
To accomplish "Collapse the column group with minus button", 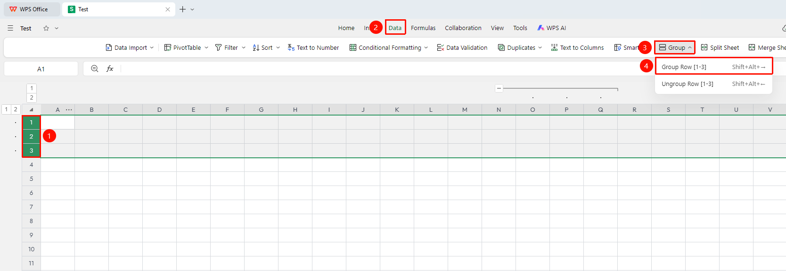I will click(x=499, y=88).
